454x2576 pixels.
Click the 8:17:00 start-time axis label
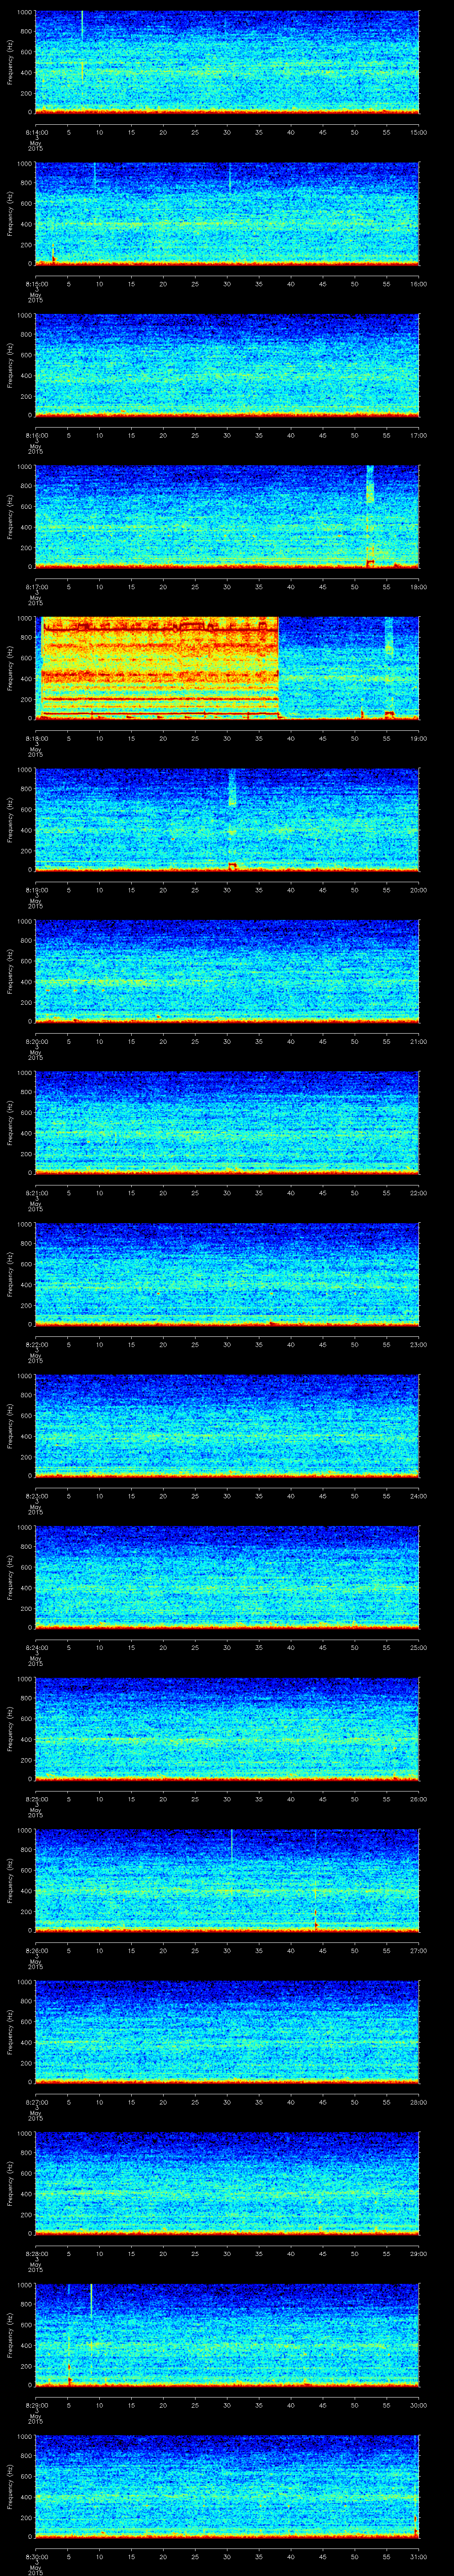[36, 587]
